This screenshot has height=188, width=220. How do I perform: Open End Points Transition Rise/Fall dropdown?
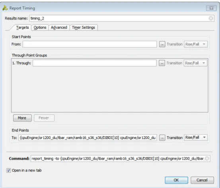click(x=196, y=137)
